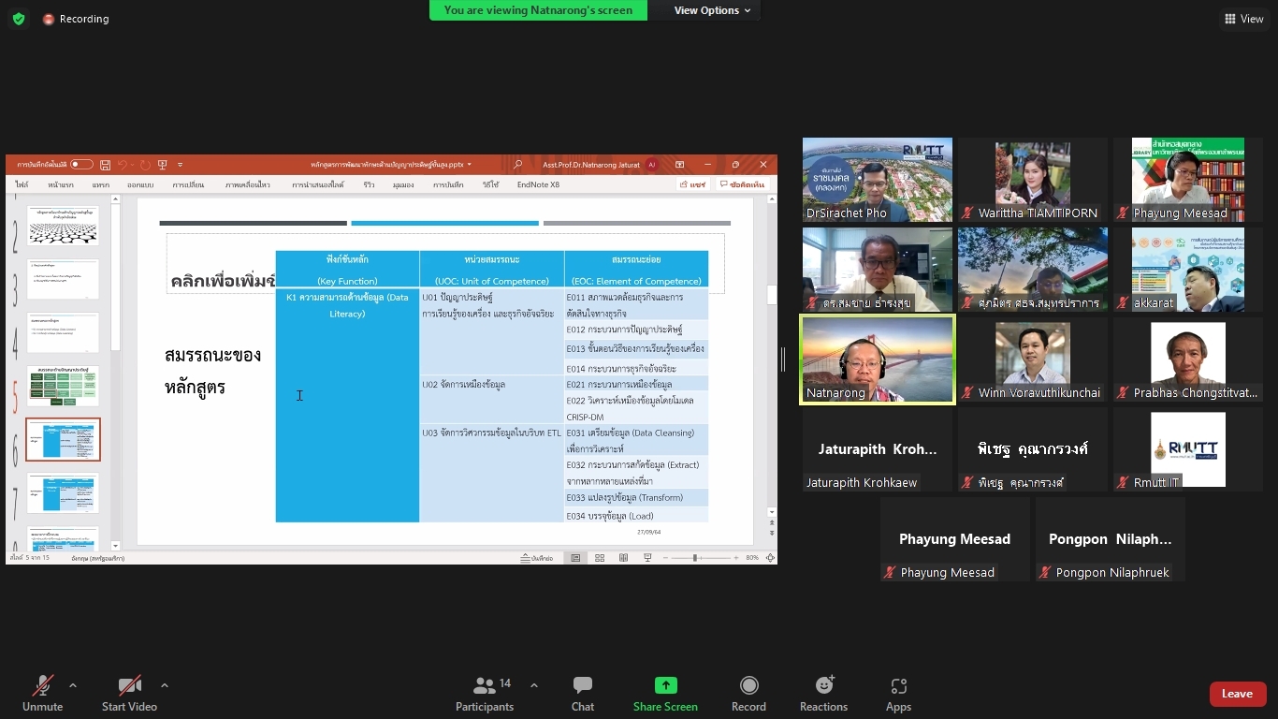Open the EndNote X8 ribbon tab
This screenshot has height=719, width=1278.
coord(538,185)
